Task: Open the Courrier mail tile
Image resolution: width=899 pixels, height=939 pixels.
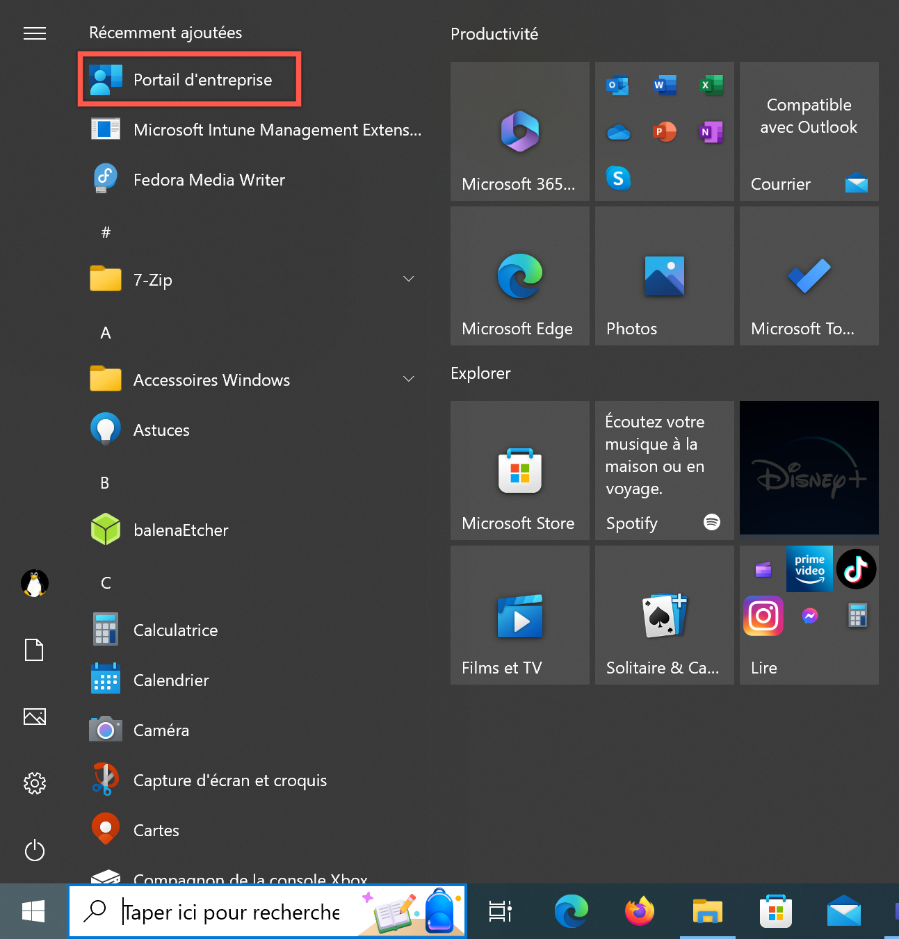Action: click(x=809, y=131)
